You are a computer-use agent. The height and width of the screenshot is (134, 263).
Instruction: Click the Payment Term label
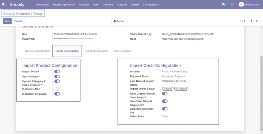coord(139,76)
